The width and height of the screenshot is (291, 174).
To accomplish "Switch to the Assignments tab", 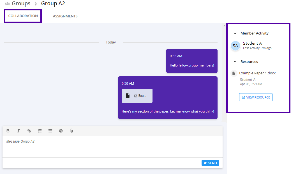I will click(65, 16).
